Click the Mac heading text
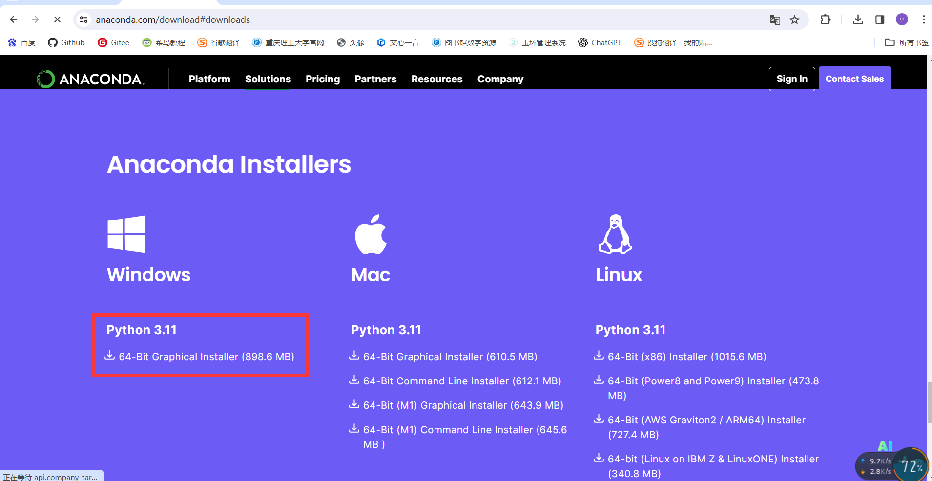The image size is (932, 481). click(x=371, y=275)
